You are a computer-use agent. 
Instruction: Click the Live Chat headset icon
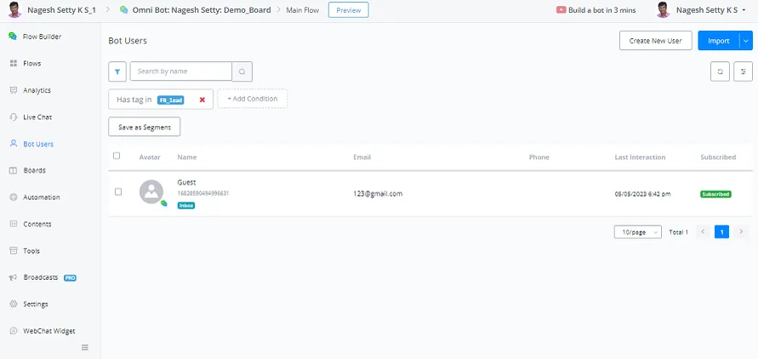(x=14, y=117)
